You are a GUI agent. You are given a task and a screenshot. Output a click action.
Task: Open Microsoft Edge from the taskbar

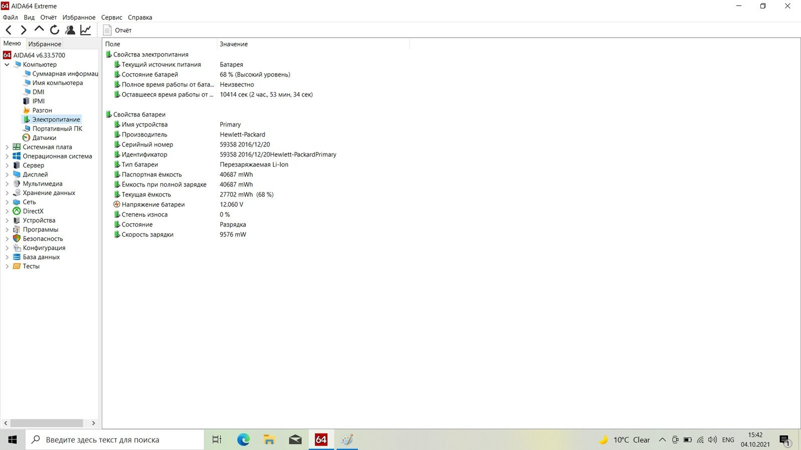point(243,439)
